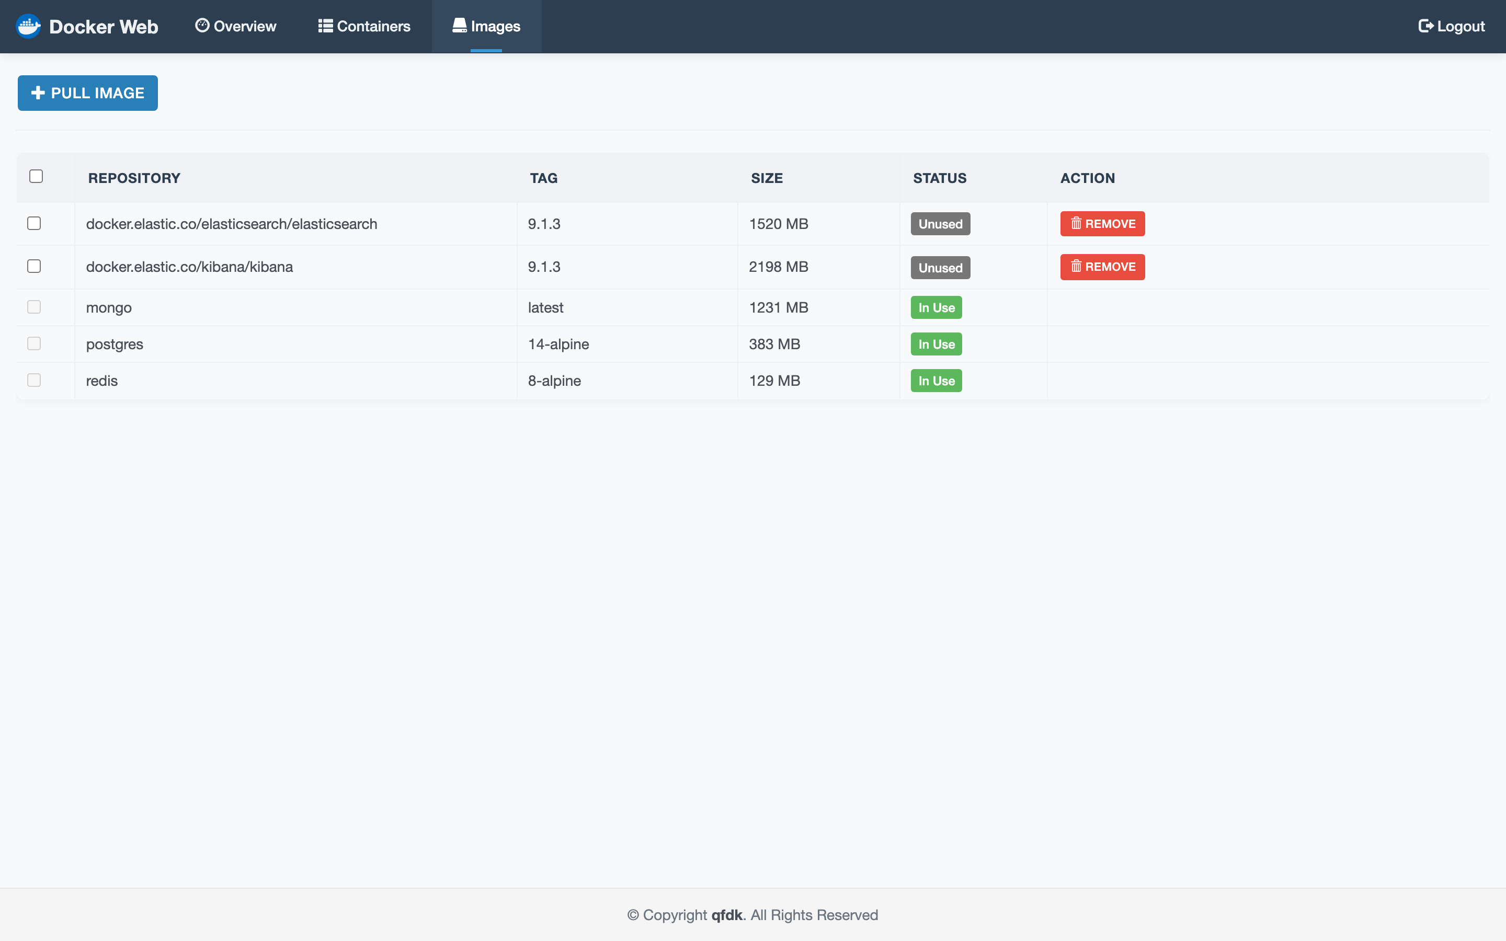
Task: Open the Overview tab
Action: tap(236, 26)
